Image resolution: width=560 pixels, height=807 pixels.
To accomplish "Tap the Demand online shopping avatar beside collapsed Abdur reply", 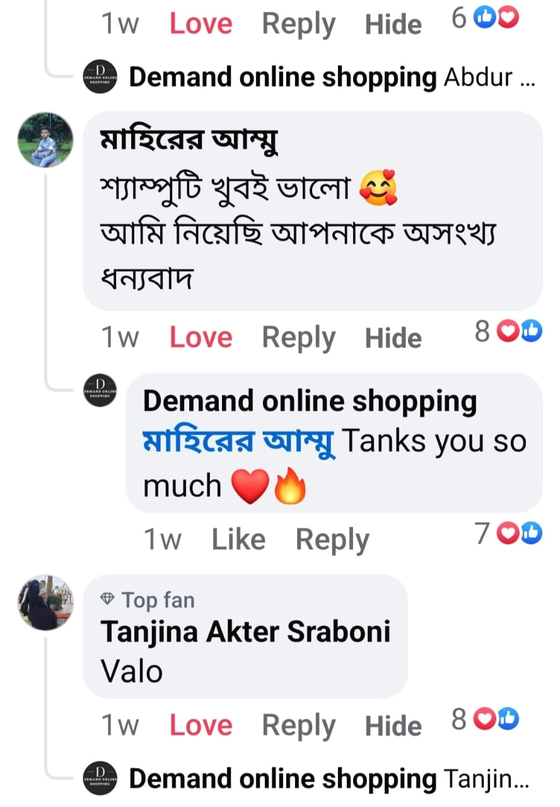I will click(101, 78).
